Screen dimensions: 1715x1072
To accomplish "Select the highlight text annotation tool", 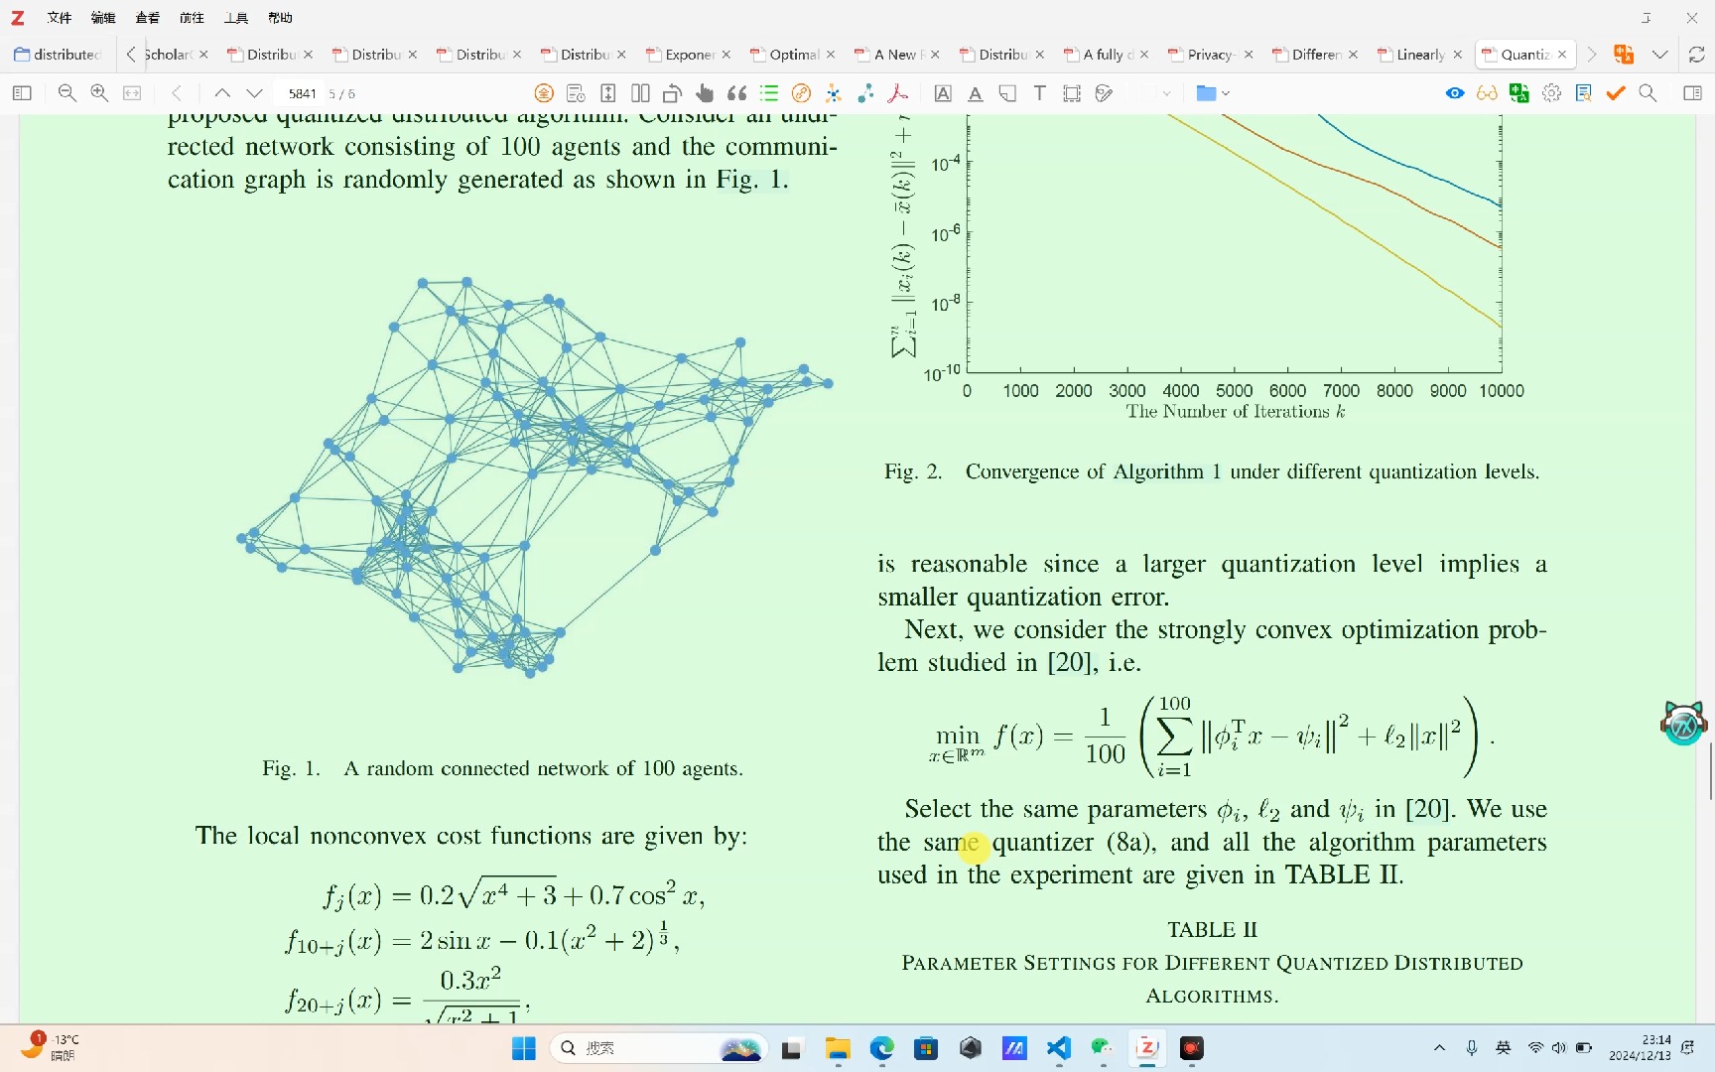I will tap(944, 92).
